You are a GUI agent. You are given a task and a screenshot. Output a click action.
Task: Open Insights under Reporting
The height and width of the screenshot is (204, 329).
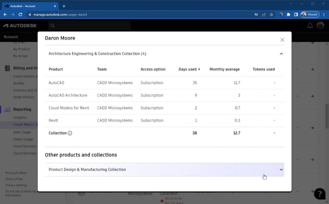pyautogui.click(x=20, y=118)
